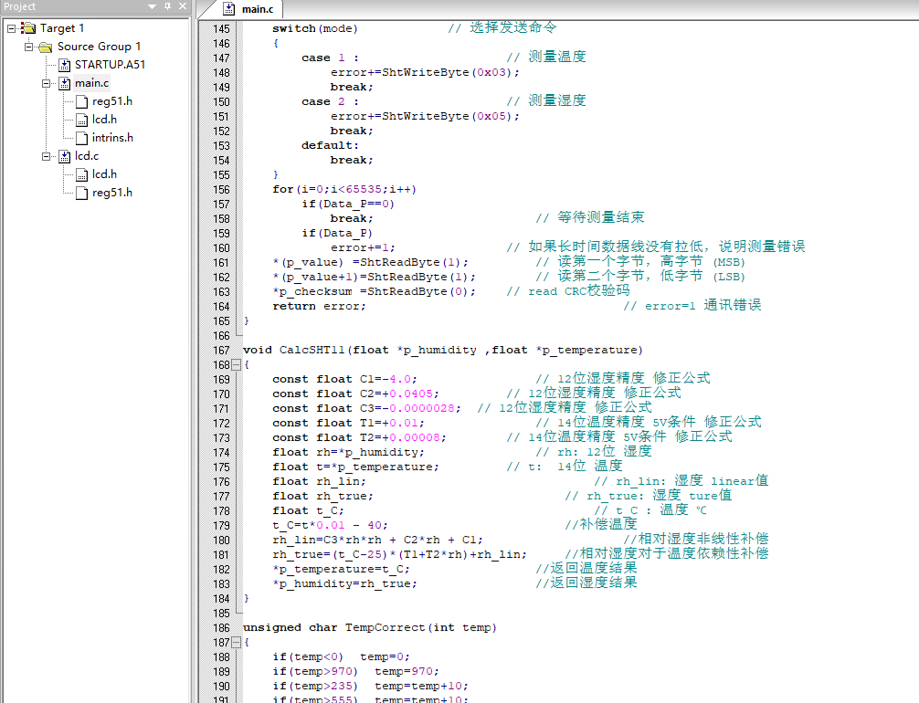Collapse the Target 1 tree node

11,28
